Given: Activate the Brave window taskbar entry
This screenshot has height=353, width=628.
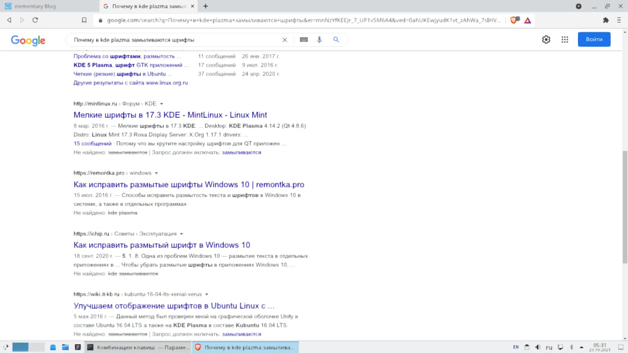Looking at the screenshot, I should [245, 347].
